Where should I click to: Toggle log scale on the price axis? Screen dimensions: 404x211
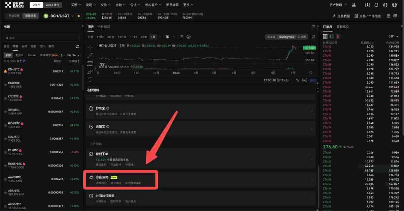(304, 80)
